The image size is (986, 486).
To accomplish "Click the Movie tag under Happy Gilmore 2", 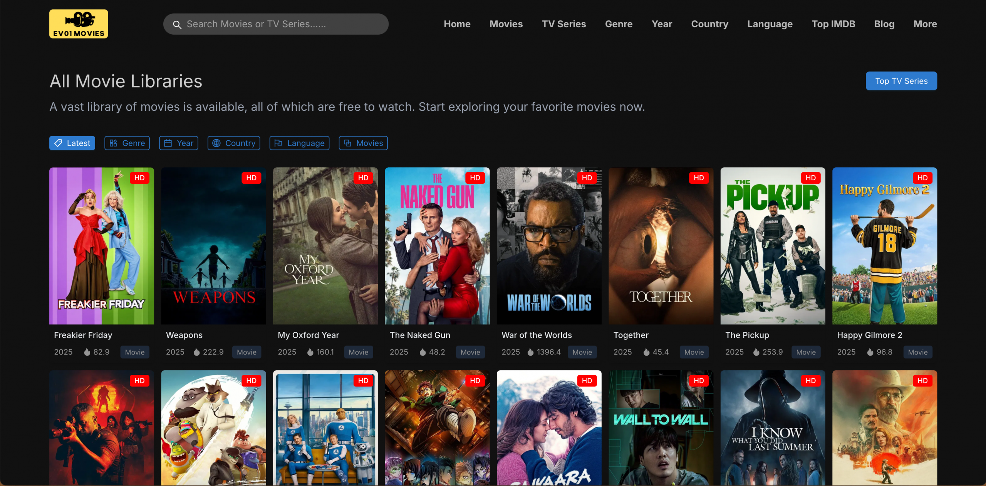I will click(918, 352).
